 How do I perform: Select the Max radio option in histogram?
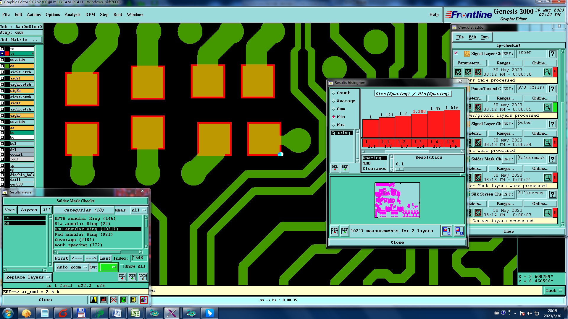[x=334, y=125]
